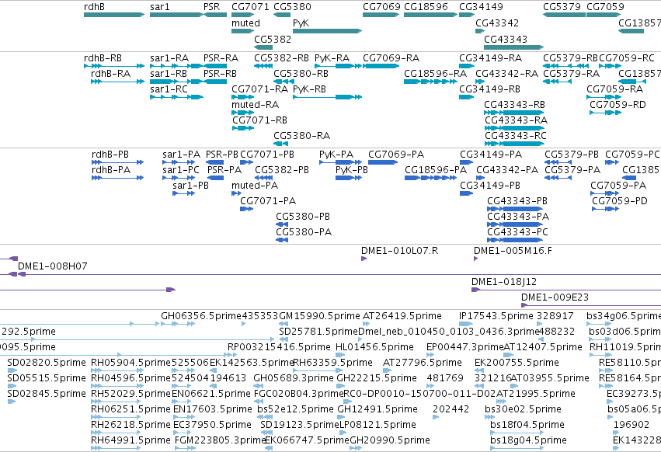Click protein CG34149-PB
Image resolution: width=661 pixels, height=452 pixels.
(x=467, y=194)
